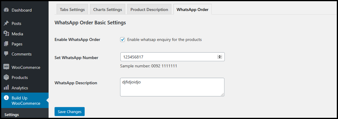Decrement the WhatsApp number with the down arrow
The image size is (338, 119).
point(220,58)
